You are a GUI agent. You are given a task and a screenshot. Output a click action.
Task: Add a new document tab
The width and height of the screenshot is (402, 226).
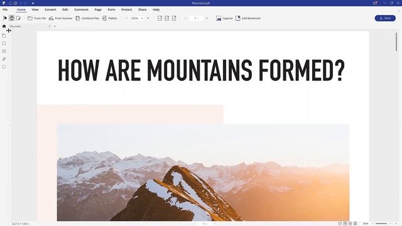click(55, 26)
